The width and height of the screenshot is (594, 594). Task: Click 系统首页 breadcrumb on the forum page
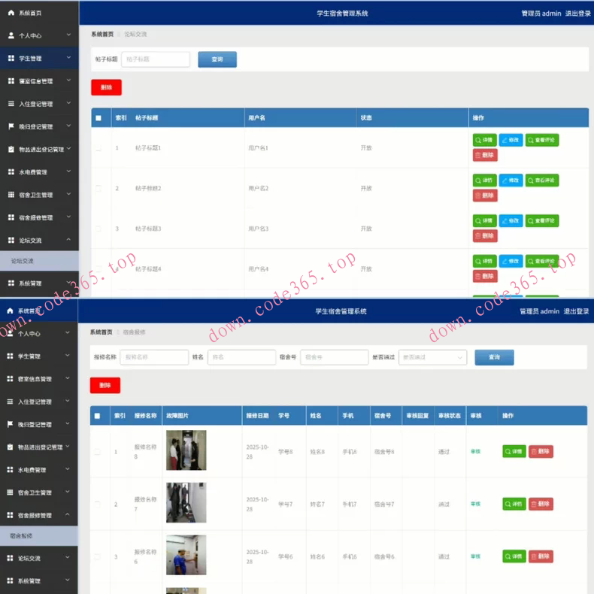pos(102,34)
